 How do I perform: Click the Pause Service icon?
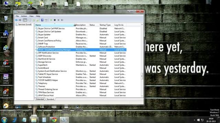[58, 20]
